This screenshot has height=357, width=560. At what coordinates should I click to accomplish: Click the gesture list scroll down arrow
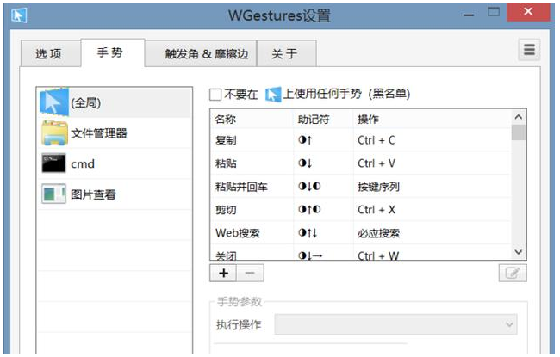(x=519, y=252)
